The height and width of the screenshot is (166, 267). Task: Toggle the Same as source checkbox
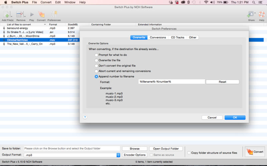tap(151, 155)
